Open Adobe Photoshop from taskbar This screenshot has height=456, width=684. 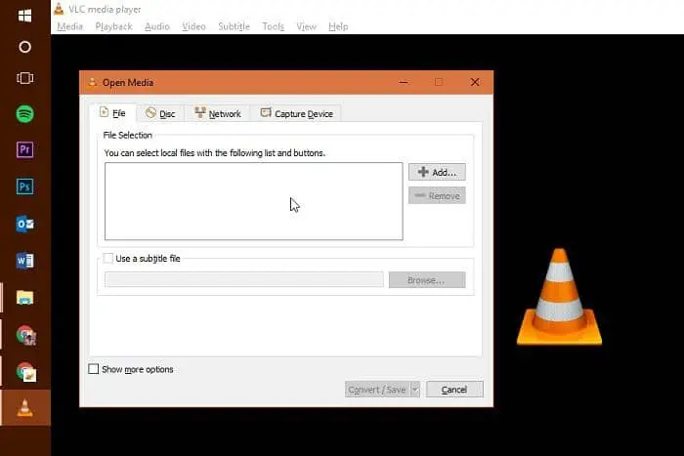pyautogui.click(x=25, y=186)
